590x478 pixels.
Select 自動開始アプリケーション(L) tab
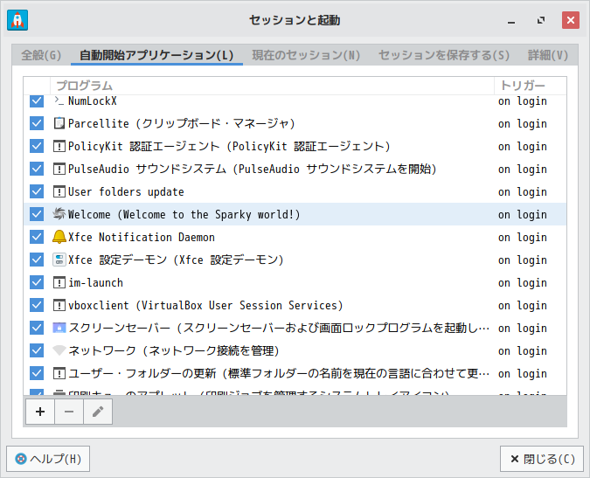[x=156, y=55]
